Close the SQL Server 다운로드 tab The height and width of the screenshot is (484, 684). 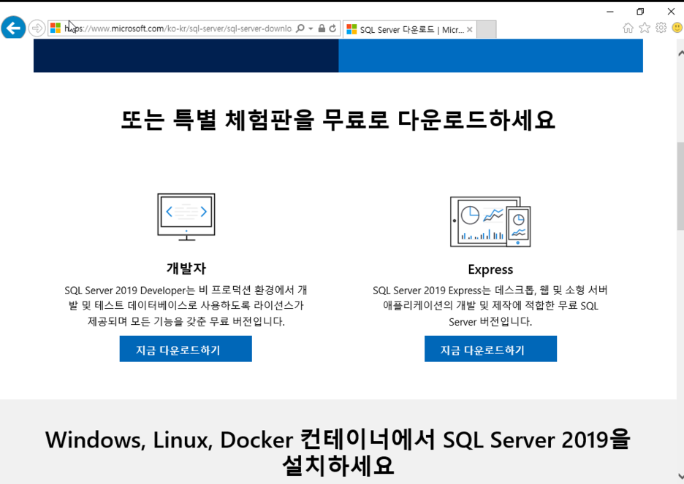(x=469, y=30)
